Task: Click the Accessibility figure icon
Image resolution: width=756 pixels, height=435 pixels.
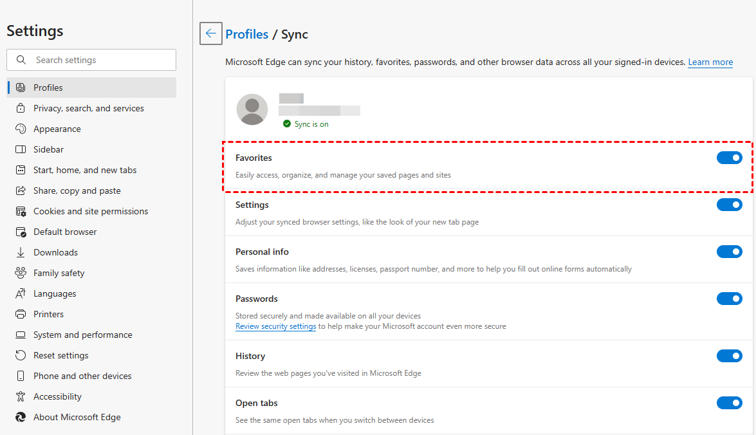Action: click(x=21, y=396)
